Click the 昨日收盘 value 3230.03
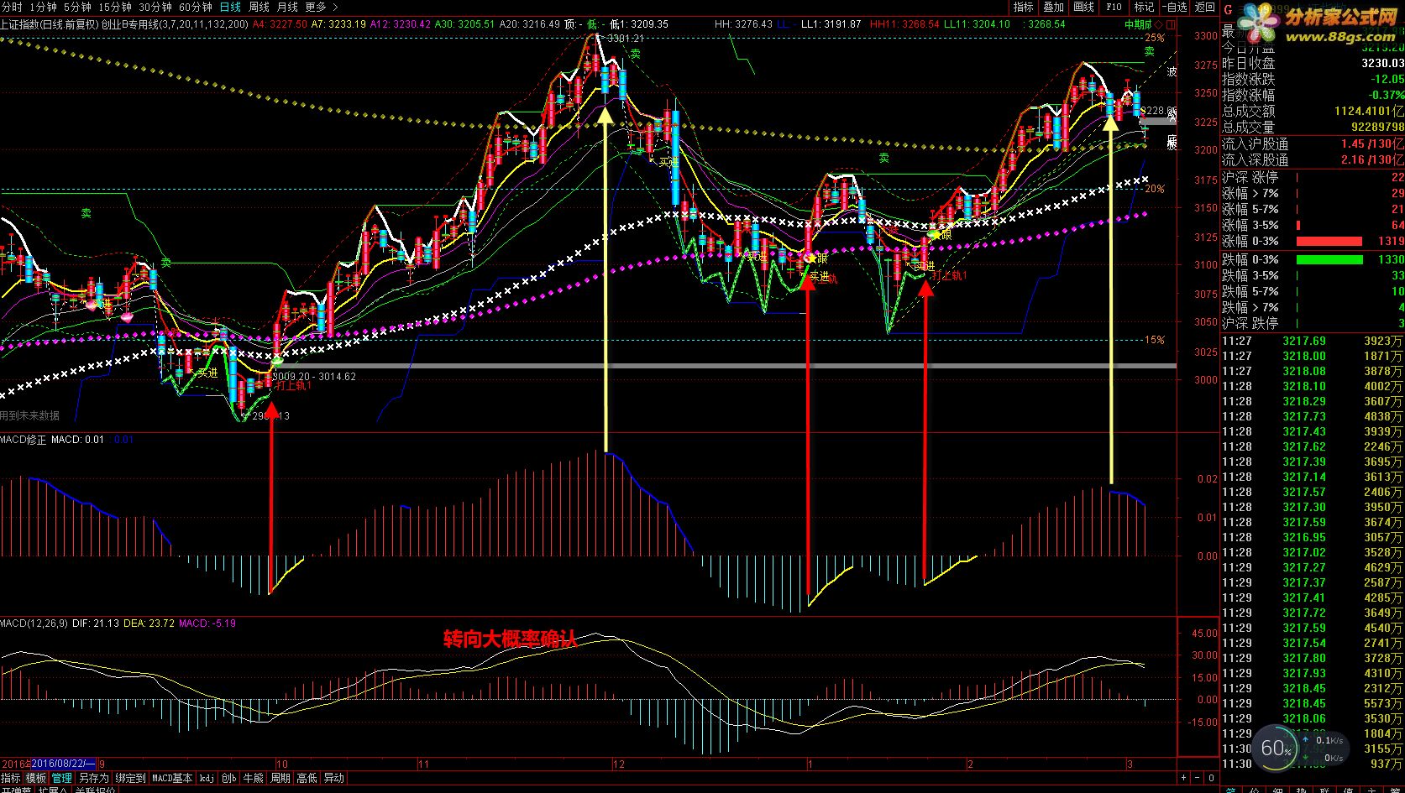 1382,63
